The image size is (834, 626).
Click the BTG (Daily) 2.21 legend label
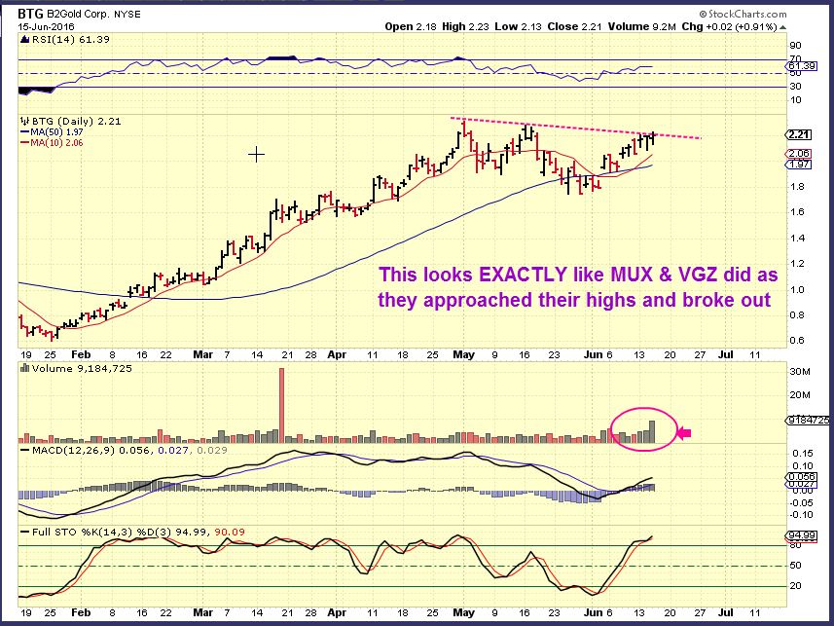[77, 122]
